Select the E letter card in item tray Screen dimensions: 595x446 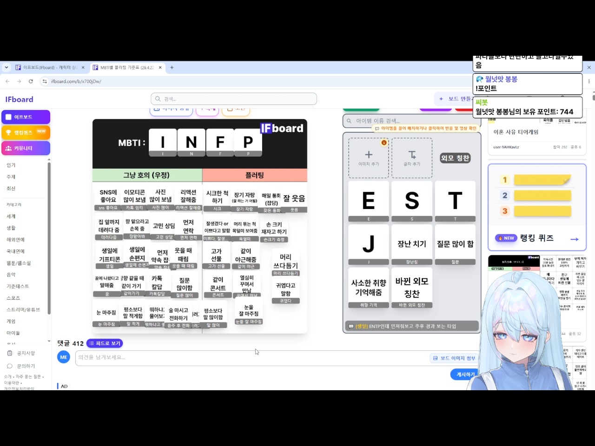click(369, 202)
